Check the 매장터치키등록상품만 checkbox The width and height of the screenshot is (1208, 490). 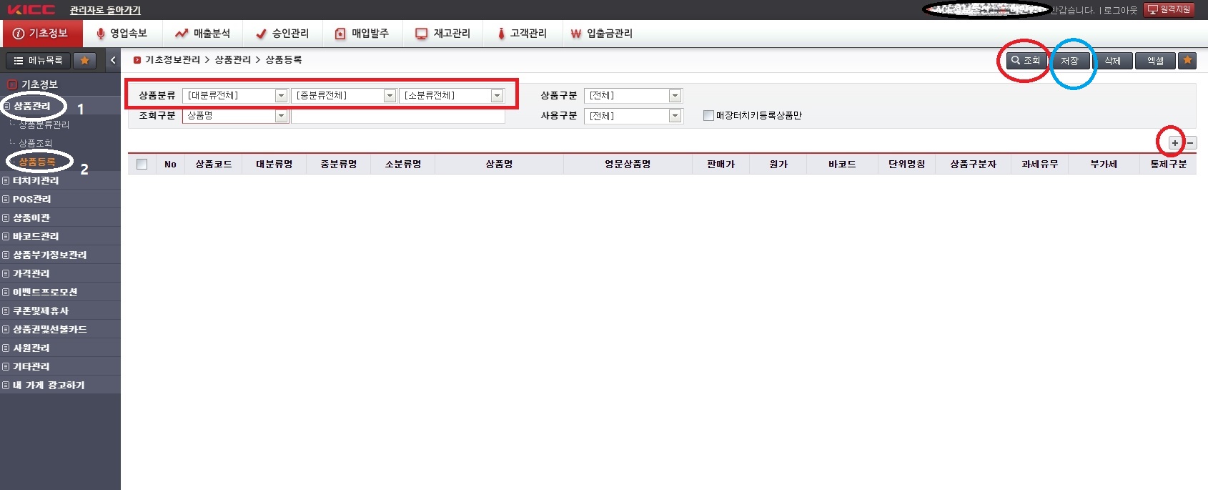(x=708, y=116)
